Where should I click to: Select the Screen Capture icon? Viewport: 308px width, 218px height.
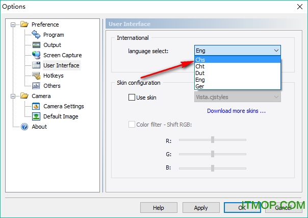coord(36,55)
